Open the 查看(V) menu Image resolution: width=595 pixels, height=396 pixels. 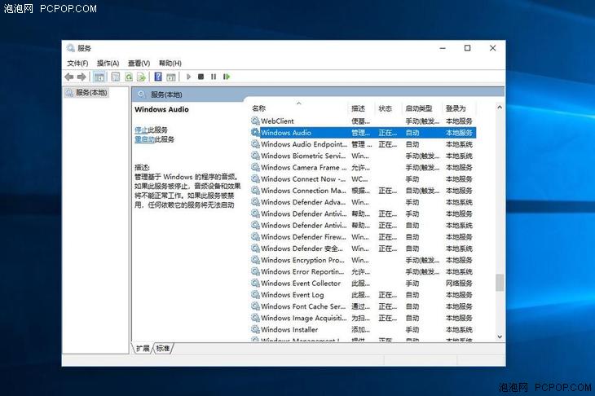pyautogui.click(x=139, y=64)
